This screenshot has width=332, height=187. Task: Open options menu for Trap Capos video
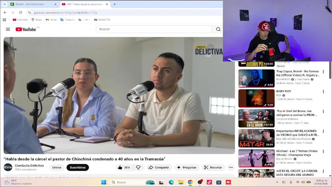click(x=323, y=72)
